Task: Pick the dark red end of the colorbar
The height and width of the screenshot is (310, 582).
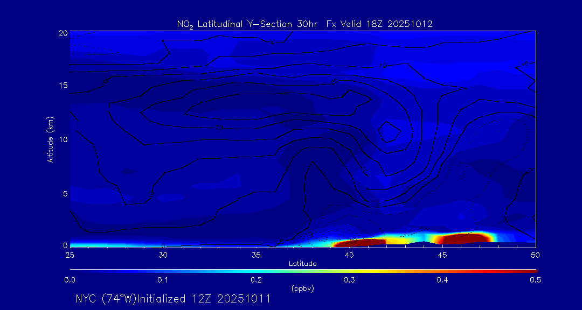Action: click(x=529, y=271)
